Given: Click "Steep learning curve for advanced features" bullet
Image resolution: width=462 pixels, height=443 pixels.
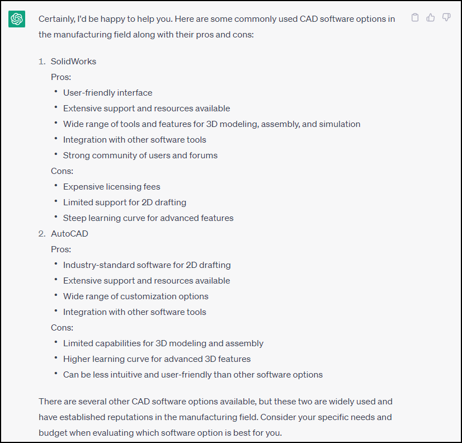Looking at the screenshot, I should (x=148, y=218).
